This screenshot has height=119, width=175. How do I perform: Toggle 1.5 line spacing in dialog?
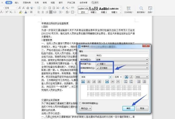[113, 82]
